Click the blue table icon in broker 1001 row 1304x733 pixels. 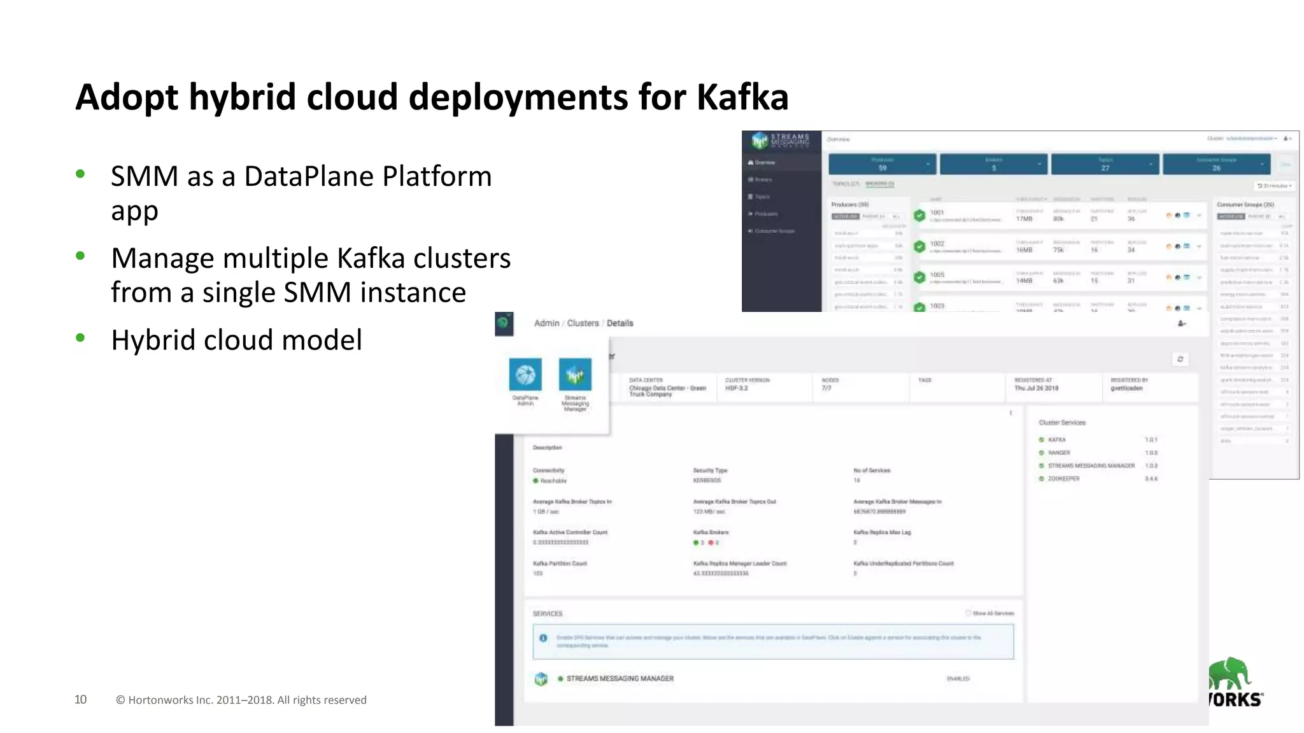[x=1186, y=216]
